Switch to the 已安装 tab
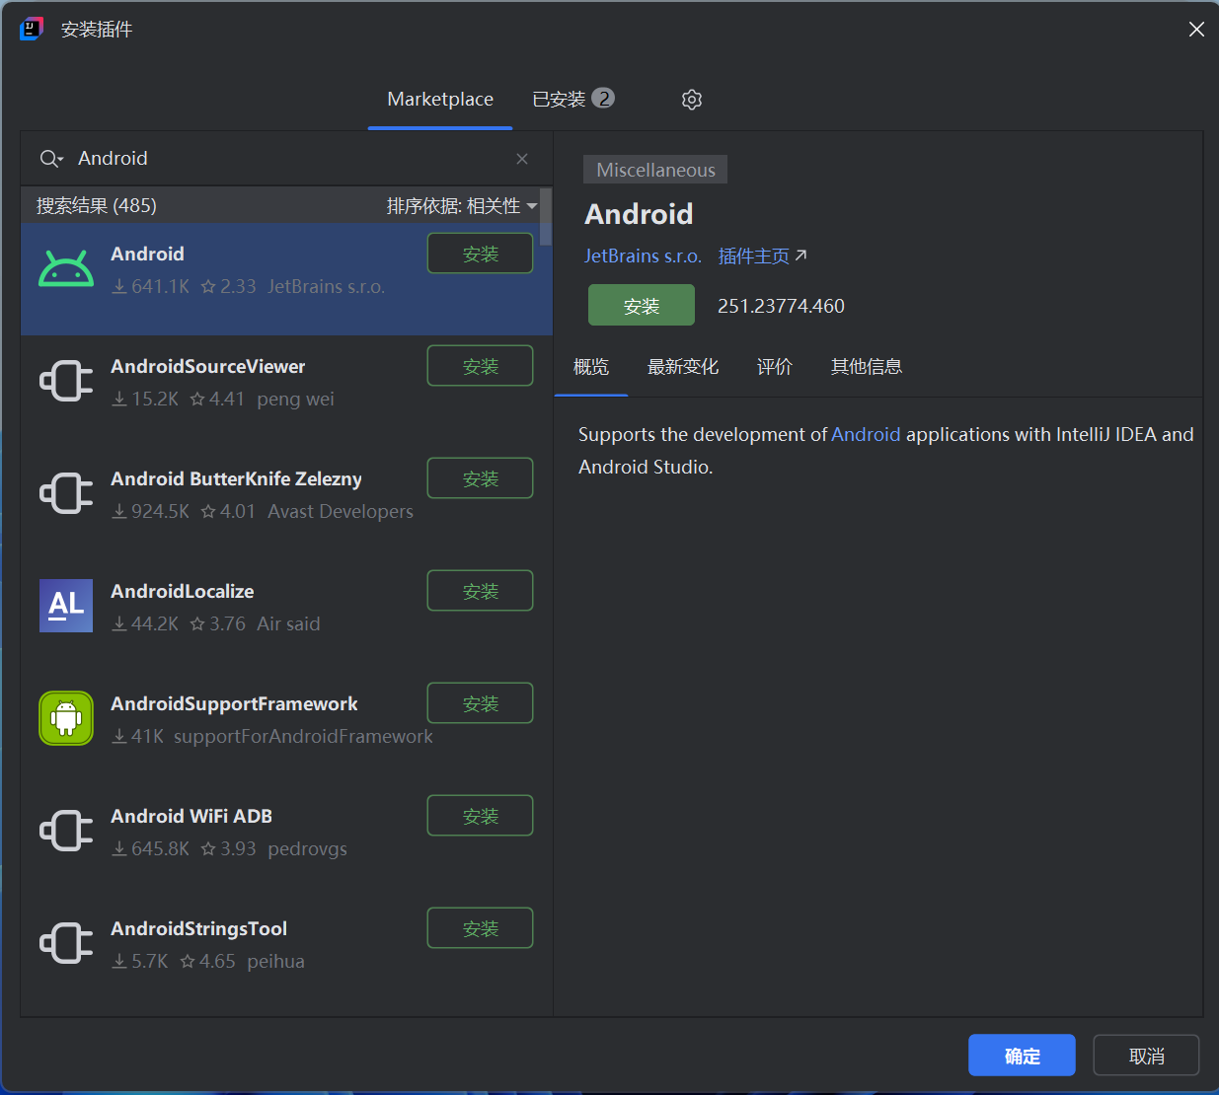The width and height of the screenshot is (1219, 1095). click(x=573, y=100)
